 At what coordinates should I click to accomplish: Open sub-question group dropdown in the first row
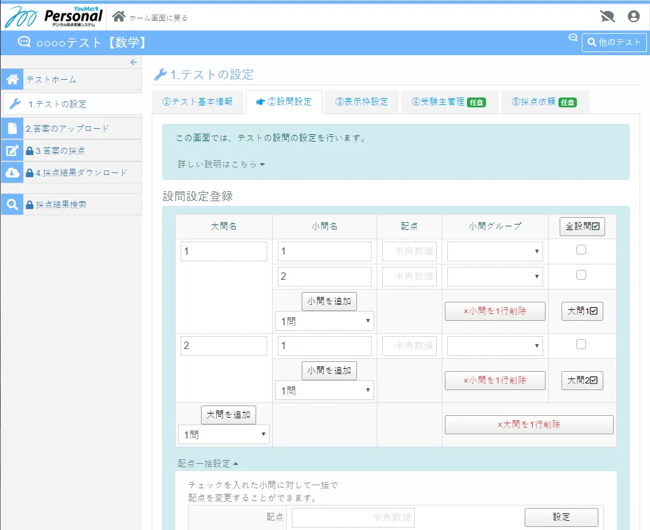pyautogui.click(x=495, y=252)
